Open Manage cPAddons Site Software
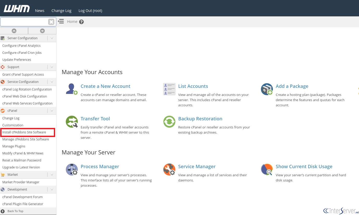 25,139
